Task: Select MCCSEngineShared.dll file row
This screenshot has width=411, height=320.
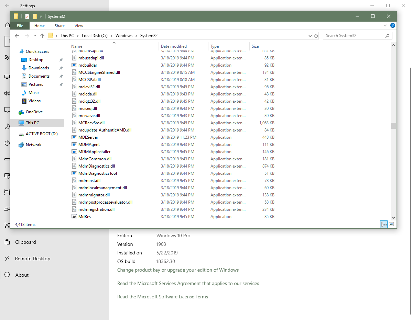Action: (x=173, y=72)
